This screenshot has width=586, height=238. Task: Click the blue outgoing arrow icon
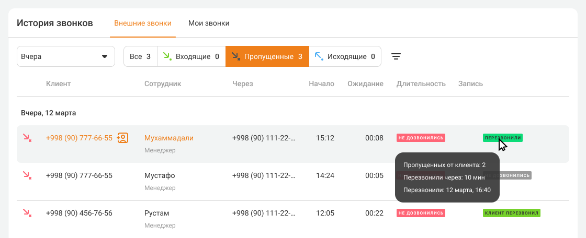(319, 56)
